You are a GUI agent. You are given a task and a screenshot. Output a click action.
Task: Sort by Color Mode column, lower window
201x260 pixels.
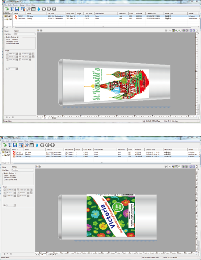coord(87,149)
